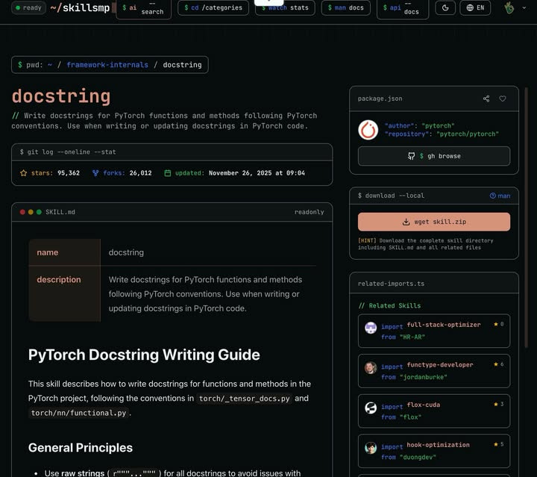Screen dimensions: 537x477
Task: Open the pytorch author logo
Action: pos(368,130)
